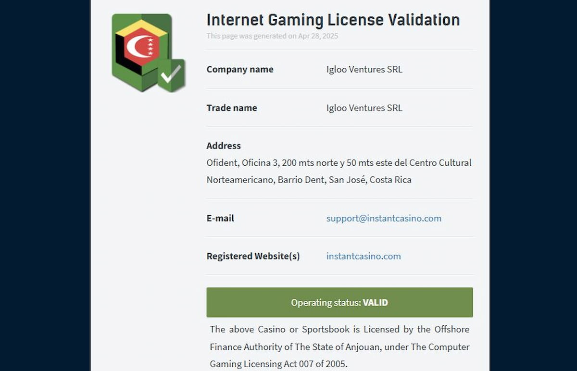Open the support@instantcasino.com email link
This screenshot has height=371, width=577.
pos(384,218)
